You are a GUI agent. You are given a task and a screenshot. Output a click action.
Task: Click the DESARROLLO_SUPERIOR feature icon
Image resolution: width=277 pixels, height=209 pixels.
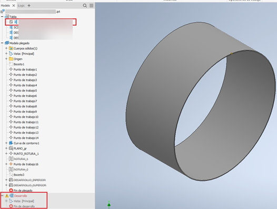[11, 185]
